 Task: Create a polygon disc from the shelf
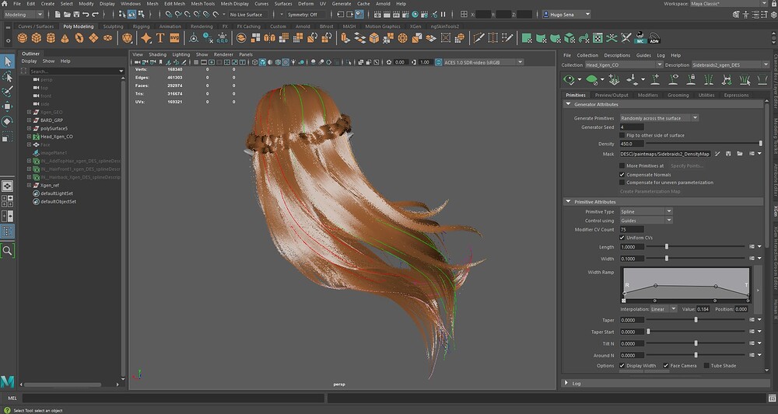pyautogui.click(x=107, y=37)
